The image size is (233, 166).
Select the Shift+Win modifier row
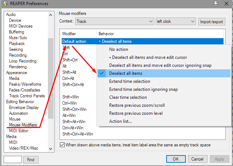pos(70,97)
